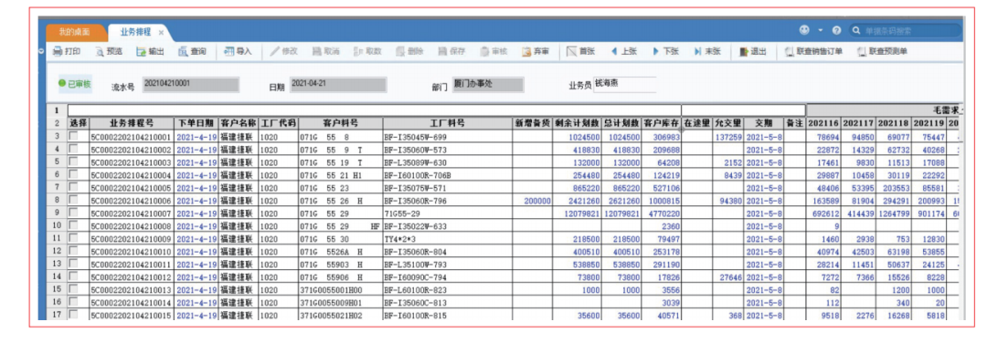Tick the checkbox for order ending 0006
The height and width of the screenshot is (343, 987).
74,201
